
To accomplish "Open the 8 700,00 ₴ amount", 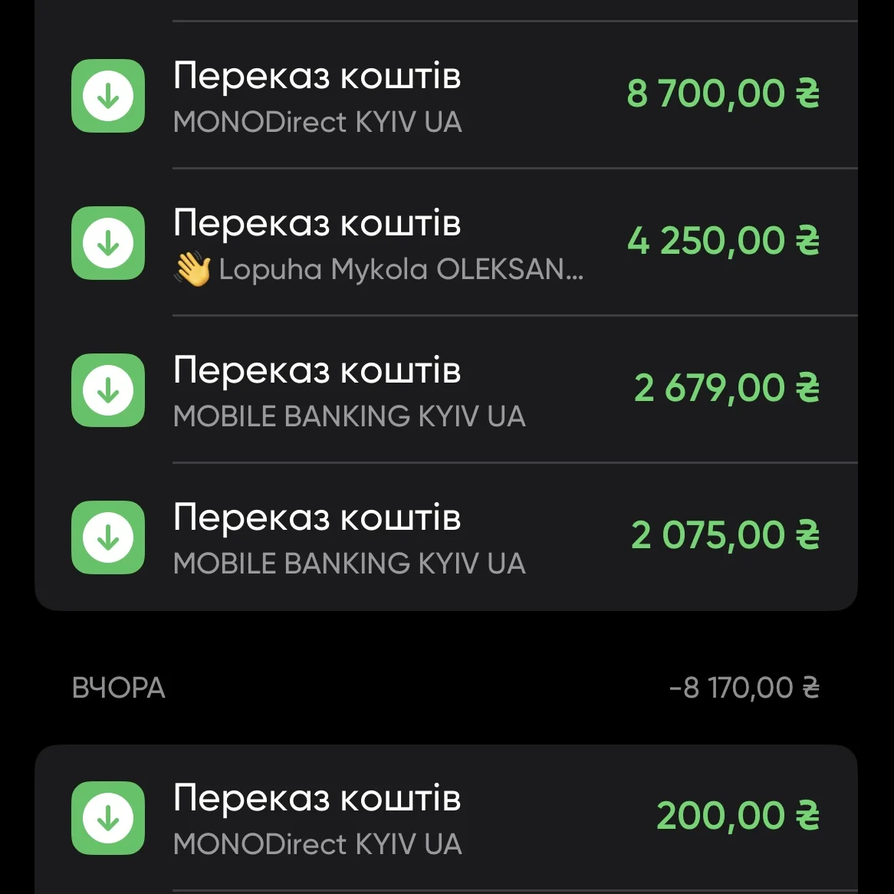I will coord(723,94).
